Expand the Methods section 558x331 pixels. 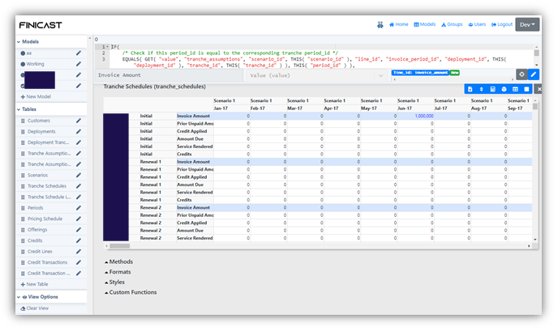(x=119, y=261)
